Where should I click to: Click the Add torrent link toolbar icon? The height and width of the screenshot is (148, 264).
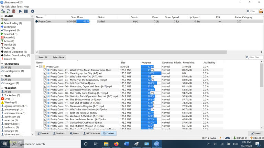point(3,11)
